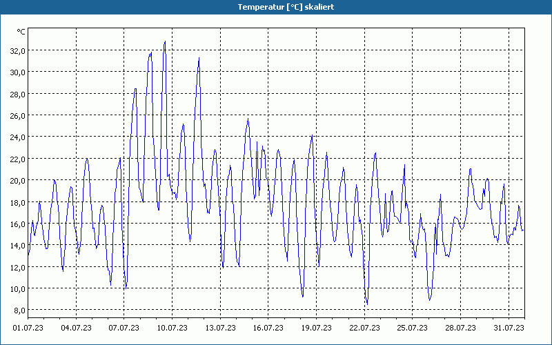Click the 28,0 y-axis label
Viewport: 552px width, 345px height.
coord(18,94)
